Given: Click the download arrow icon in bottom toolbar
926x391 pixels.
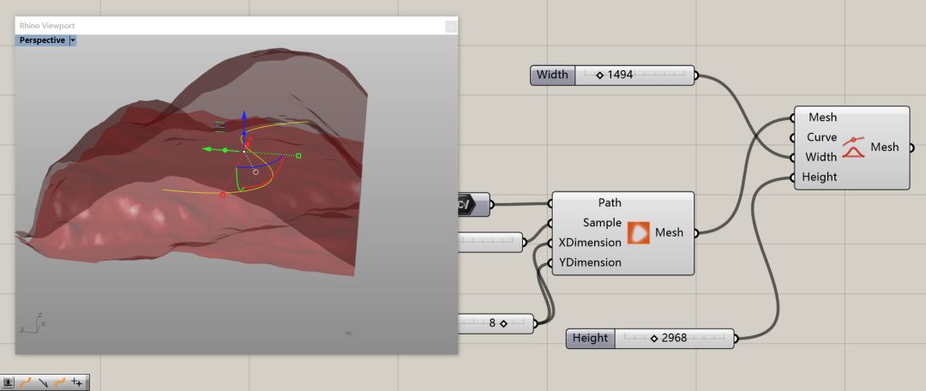Looking at the screenshot, I should point(9,382).
